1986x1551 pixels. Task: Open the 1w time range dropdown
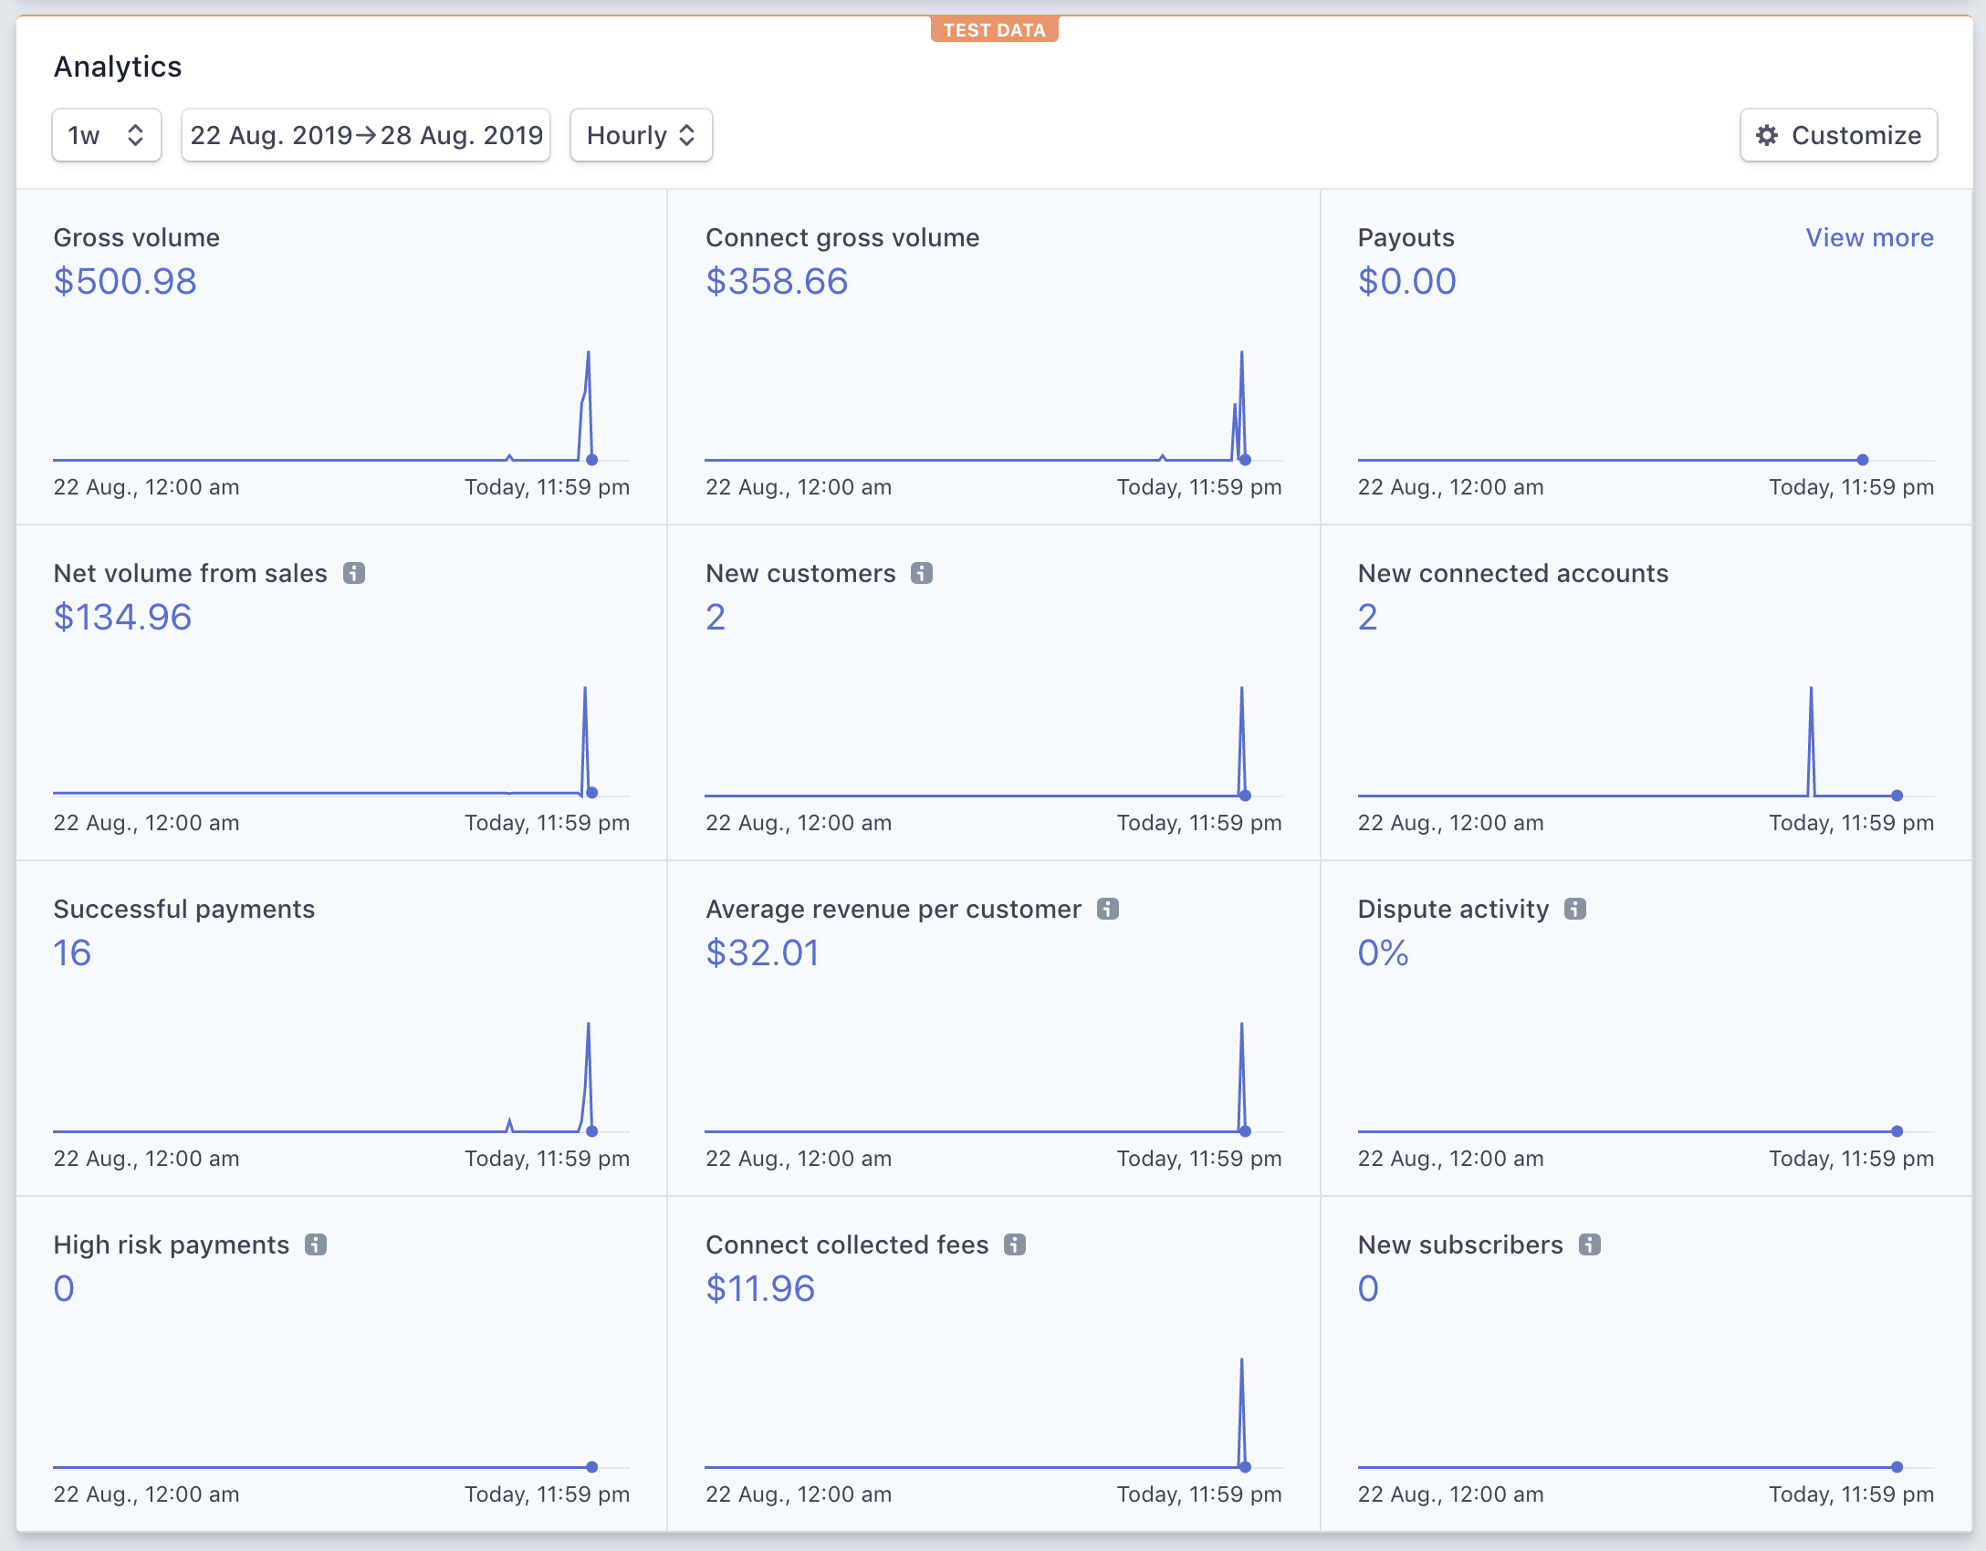pos(106,135)
